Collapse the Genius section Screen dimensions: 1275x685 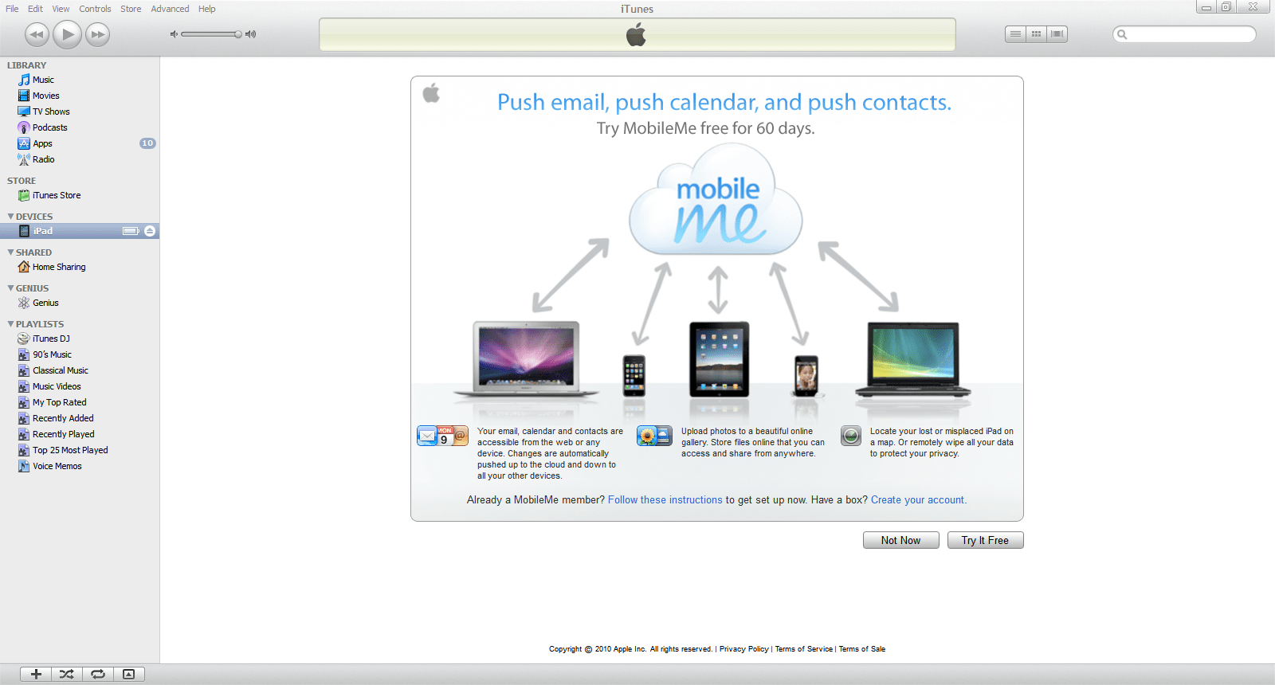click(x=10, y=288)
